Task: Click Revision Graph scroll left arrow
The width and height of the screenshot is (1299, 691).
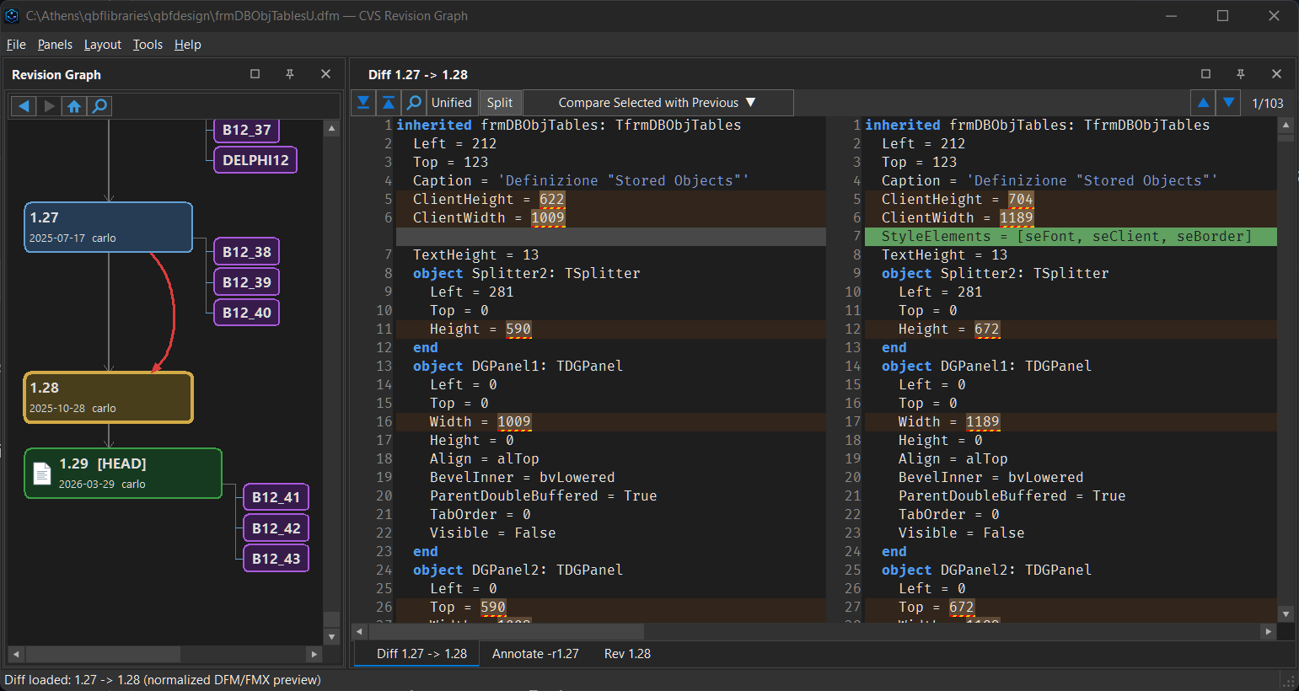Action: 15,654
